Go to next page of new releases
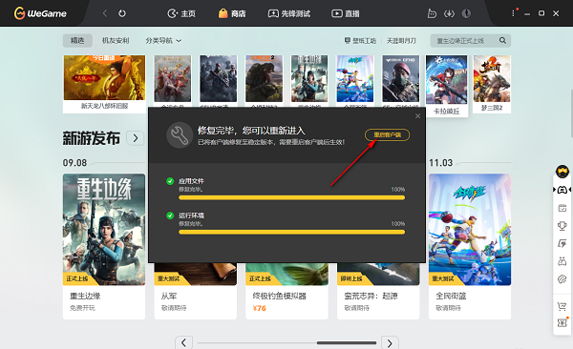Viewport: 573px width, 349px height. point(390,342)
